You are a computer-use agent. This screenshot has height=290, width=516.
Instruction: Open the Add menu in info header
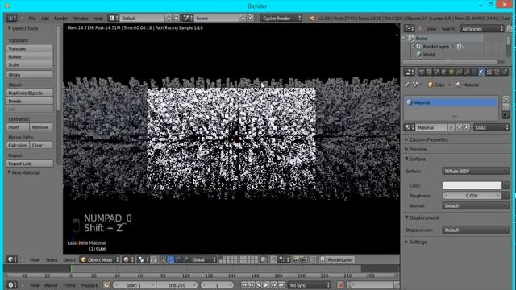(45, 19)
